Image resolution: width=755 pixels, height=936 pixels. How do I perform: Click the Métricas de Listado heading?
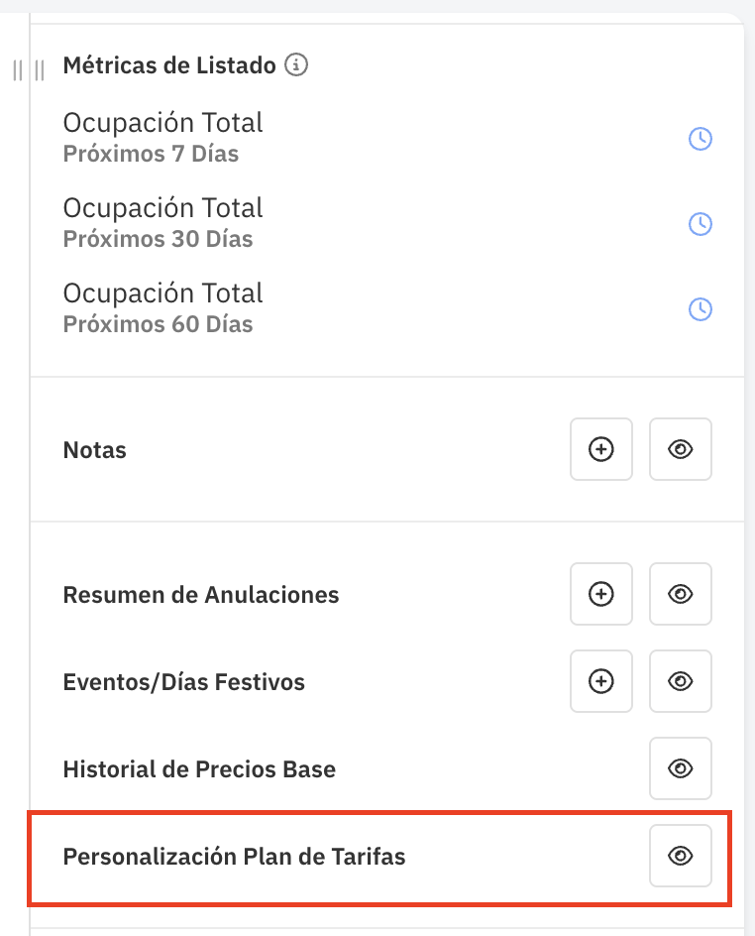[169, 65]
